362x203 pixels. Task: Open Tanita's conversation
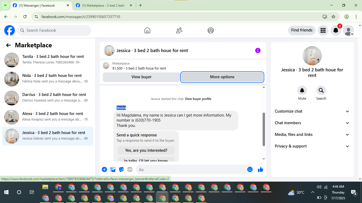48,60
